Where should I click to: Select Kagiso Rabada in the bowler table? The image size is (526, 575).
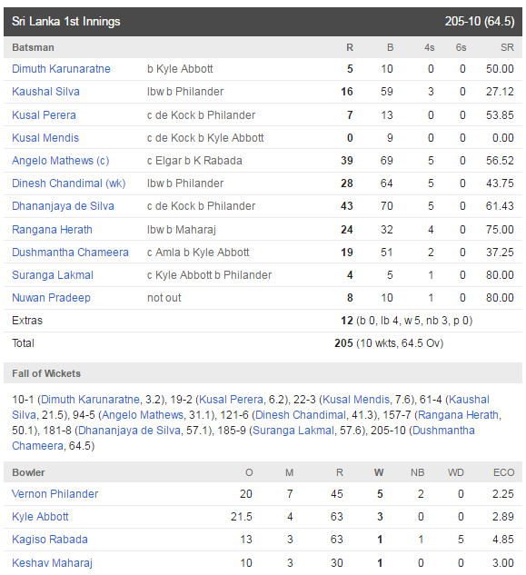coord(50,540)
